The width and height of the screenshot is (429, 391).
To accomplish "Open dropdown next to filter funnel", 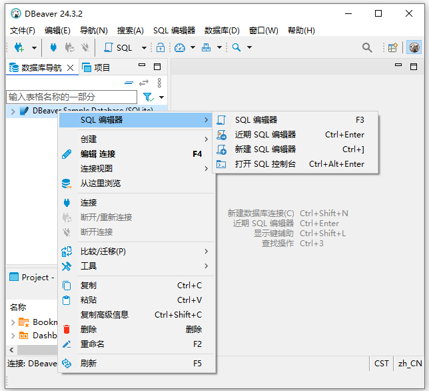I will coord(162,97).
